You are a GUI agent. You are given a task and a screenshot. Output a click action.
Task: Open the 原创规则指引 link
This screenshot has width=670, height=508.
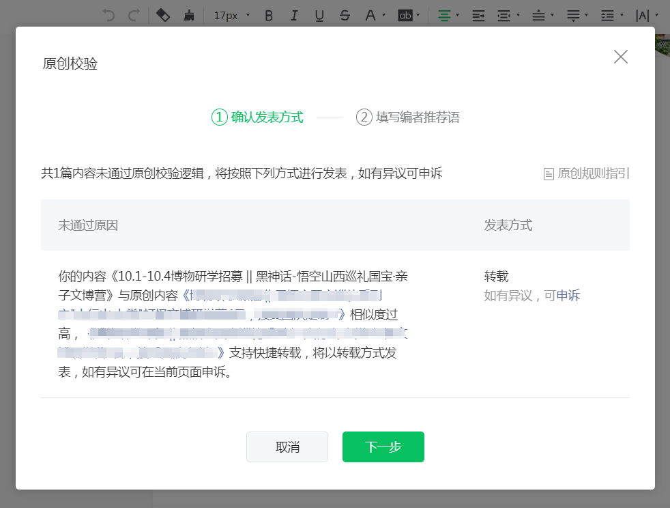coord(587,173)
